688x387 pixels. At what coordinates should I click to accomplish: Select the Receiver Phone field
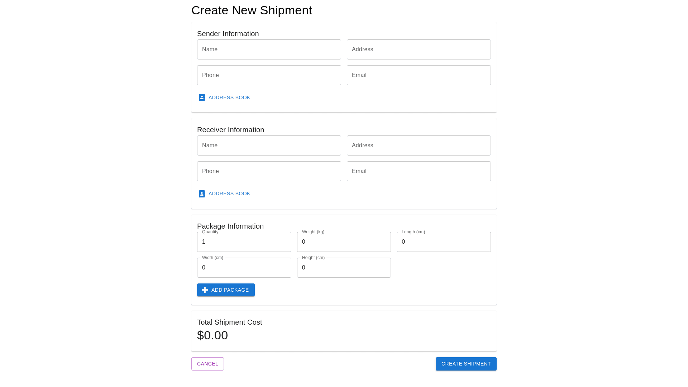(x=269, y=171)
